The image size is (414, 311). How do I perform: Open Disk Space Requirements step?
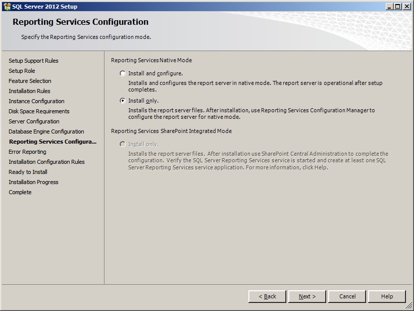click(x=39, y=111)
